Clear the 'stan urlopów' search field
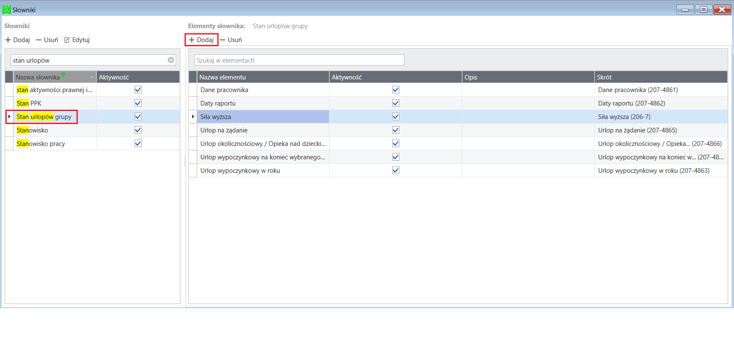Screen dimensions: 734x346 tap(171, 60)
